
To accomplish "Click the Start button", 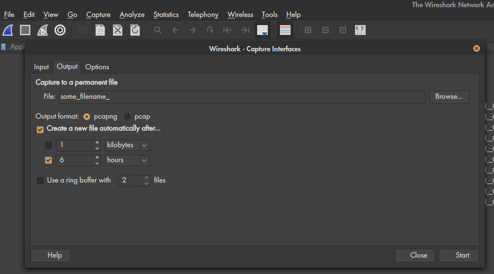I will (459, 256).
